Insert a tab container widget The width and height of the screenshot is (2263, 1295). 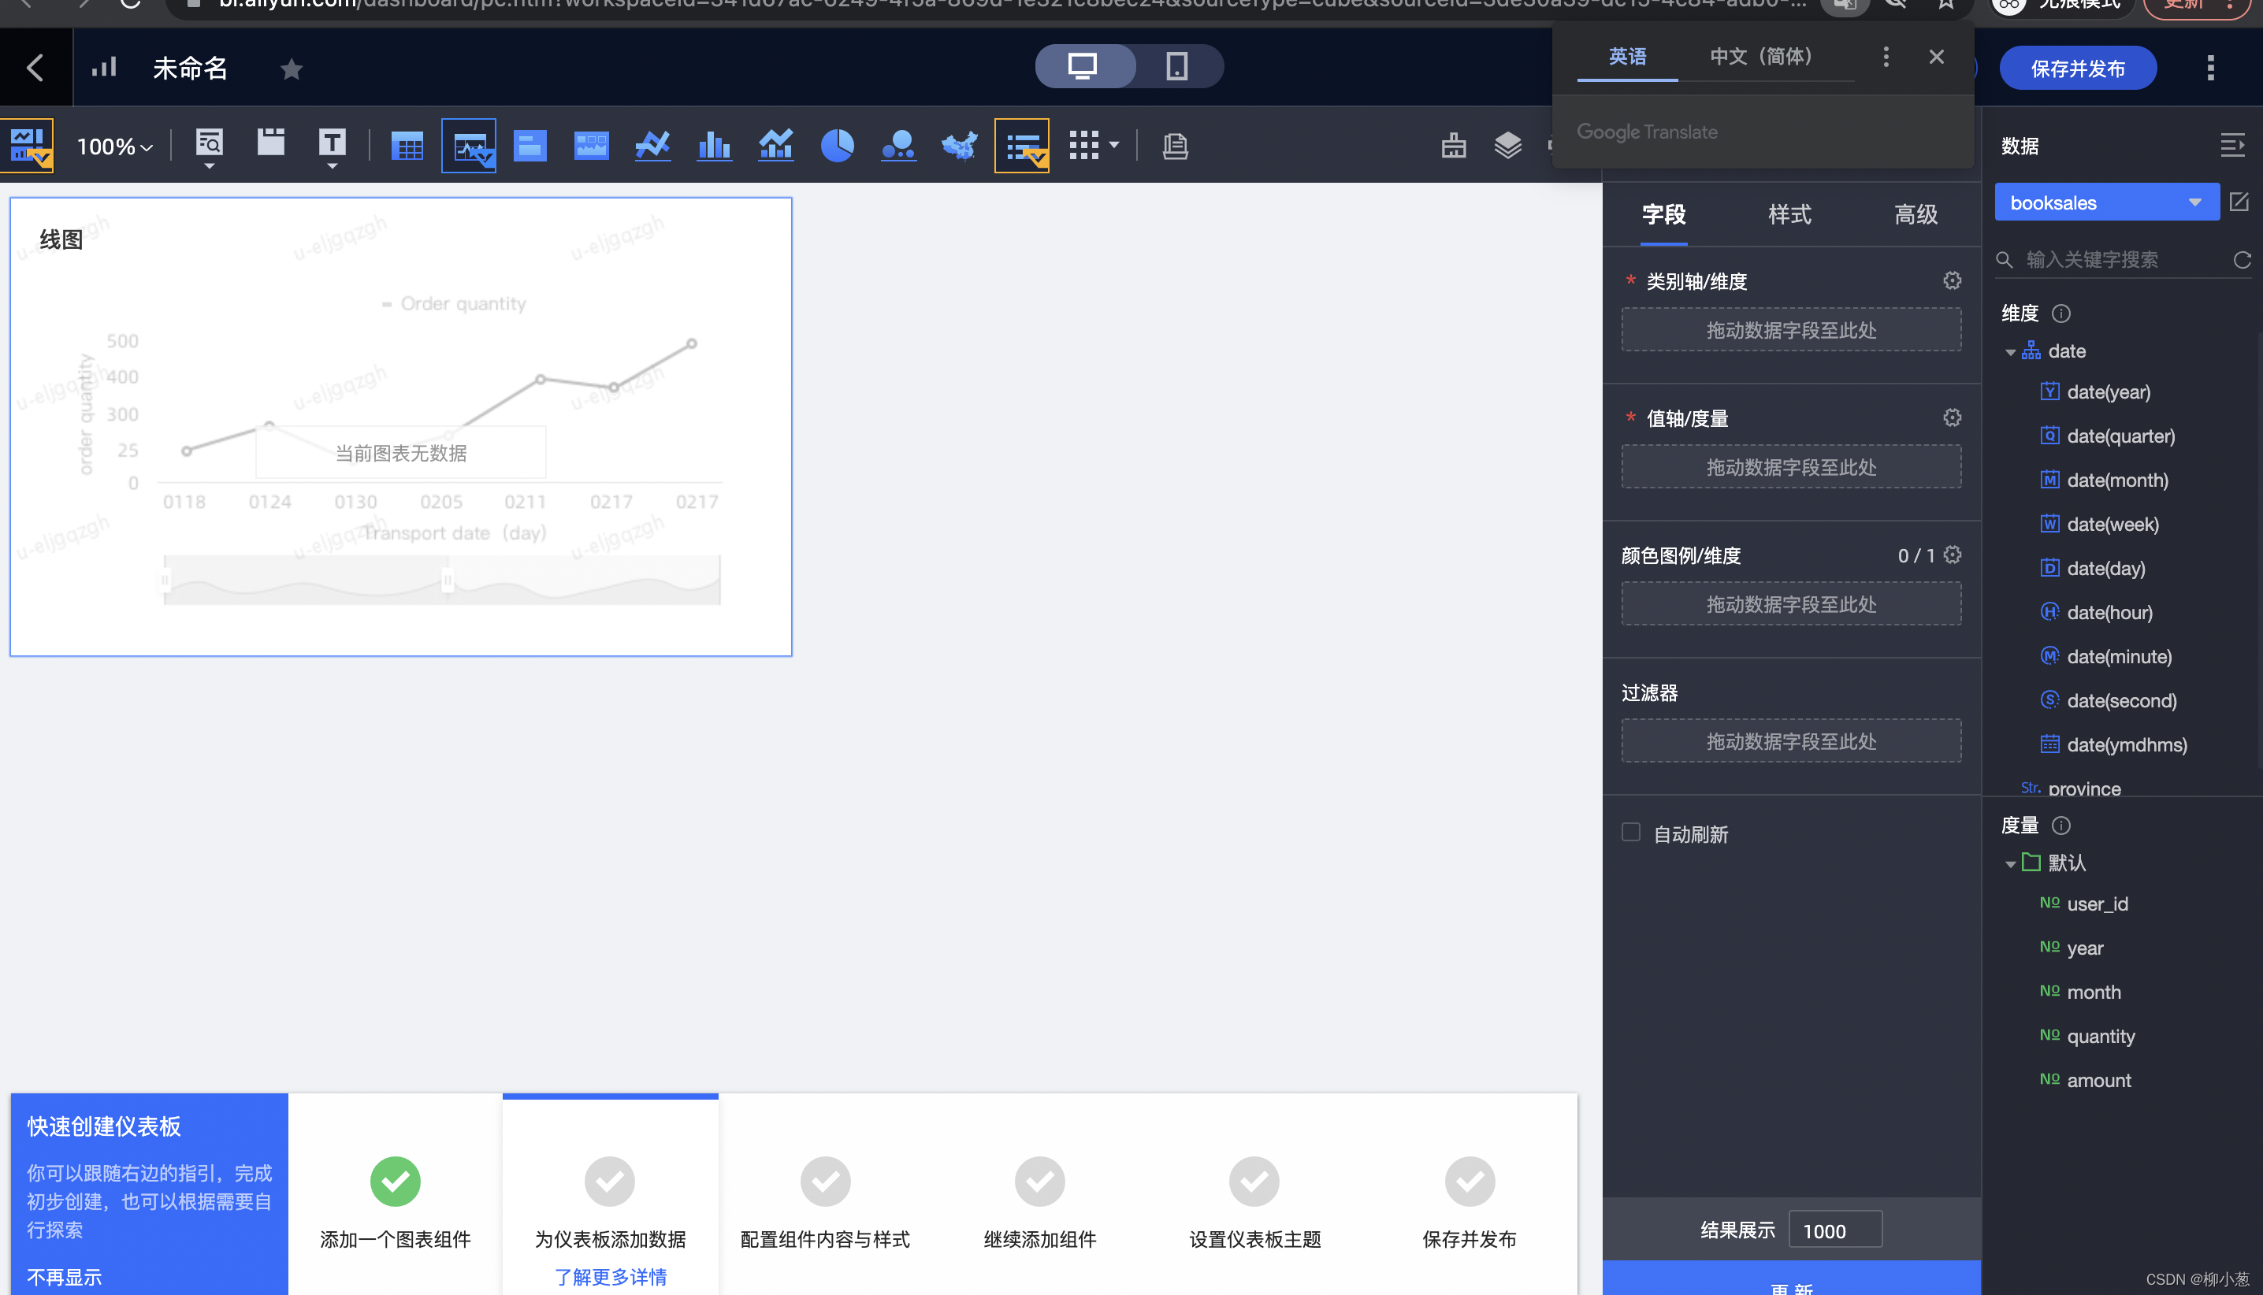271,143
